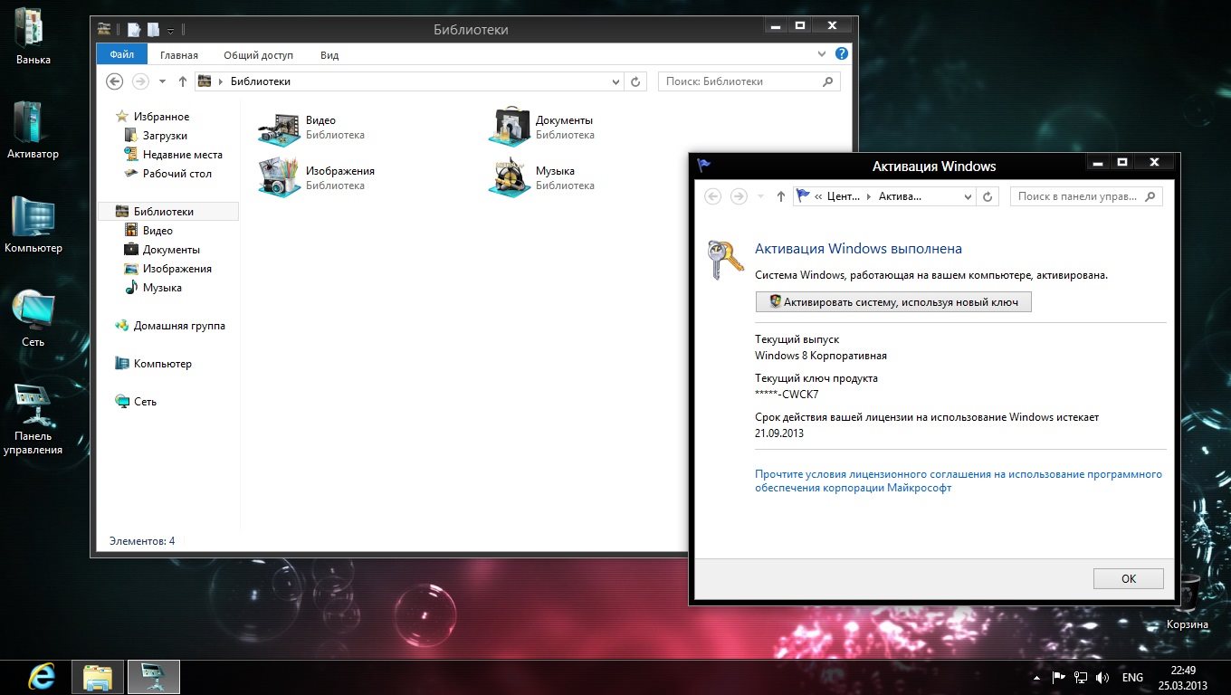This screenshot has width=1231, height=695.
Task: Go forward in the Библиотеки window
Action: [x=140, y=81]
